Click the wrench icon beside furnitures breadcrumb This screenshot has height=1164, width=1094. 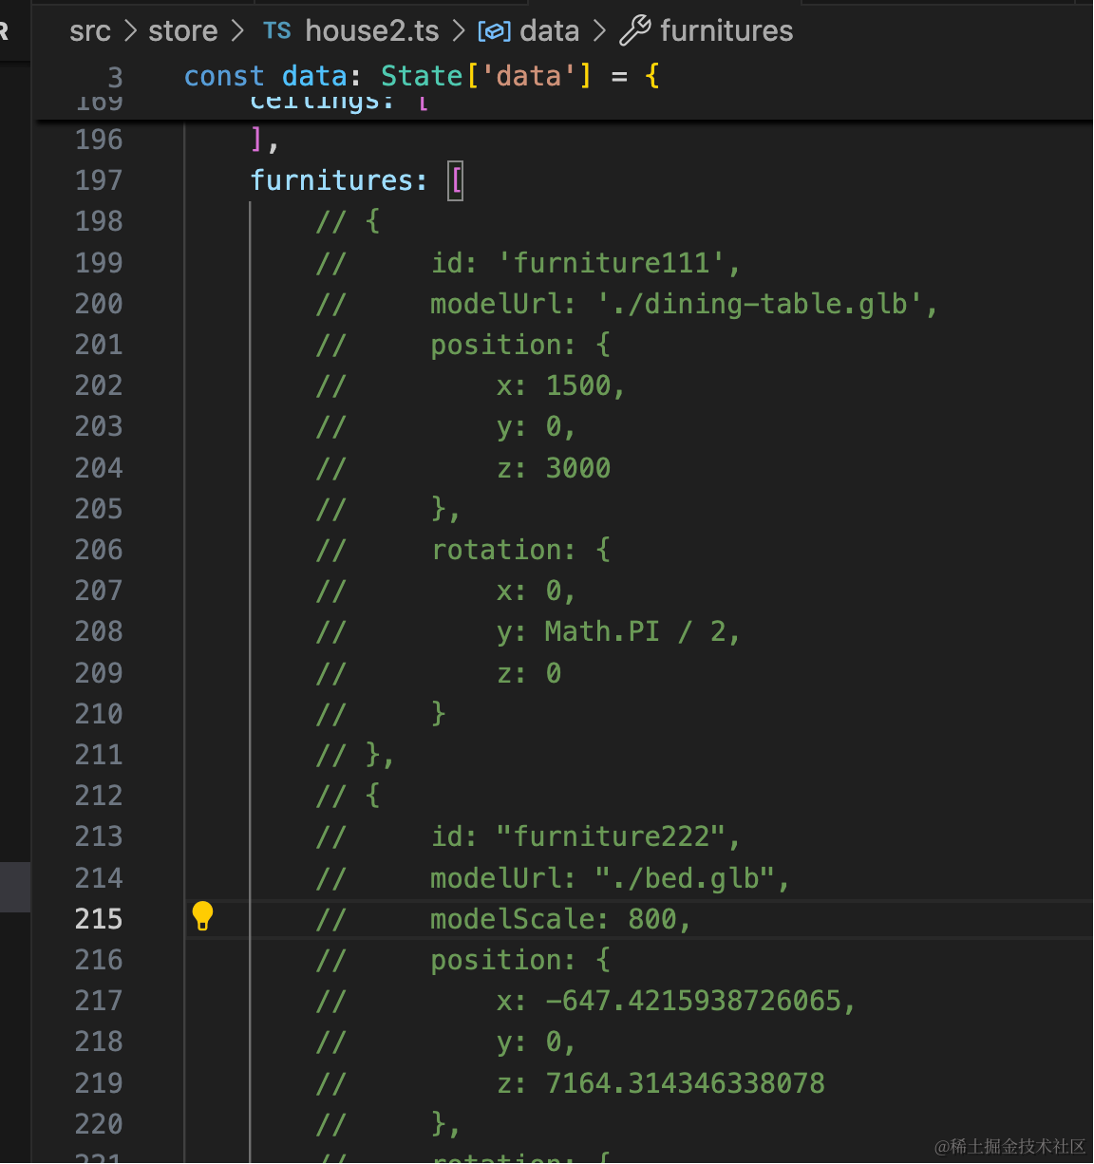point(635,30)
